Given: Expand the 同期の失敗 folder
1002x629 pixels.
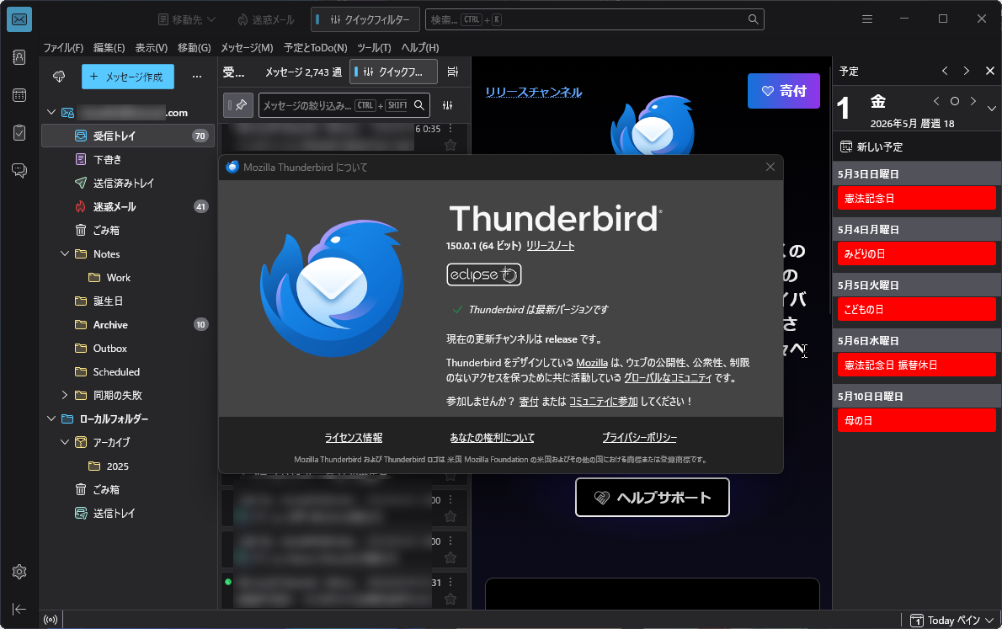Looking at the screenshot, I should (x=65, y=395).
